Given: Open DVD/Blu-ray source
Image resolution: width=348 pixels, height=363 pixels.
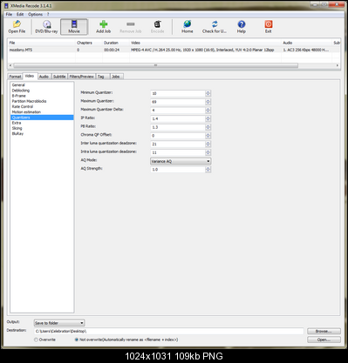Looking at the screenshot, I should (46, 27).
